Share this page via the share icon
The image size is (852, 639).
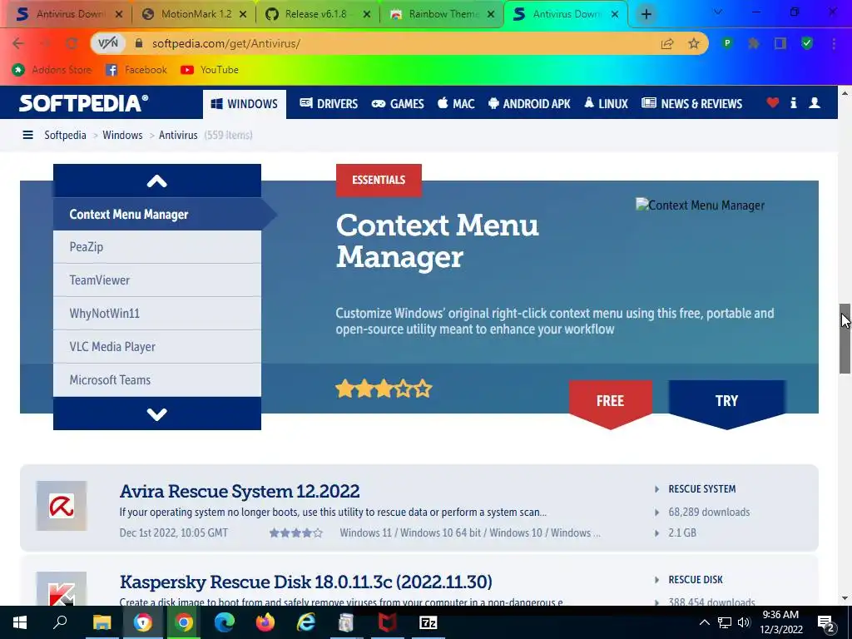click(x=667, y=43)
